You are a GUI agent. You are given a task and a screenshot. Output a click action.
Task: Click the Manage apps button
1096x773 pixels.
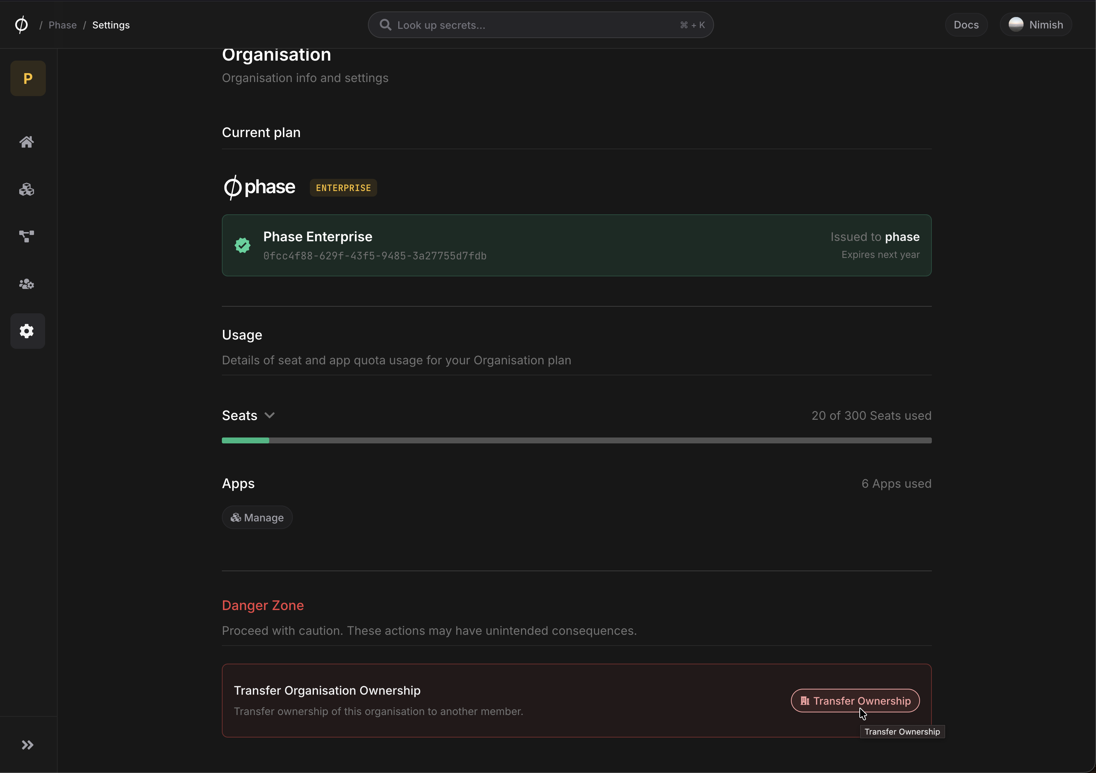pyautogui.click(x=257, y=517)
